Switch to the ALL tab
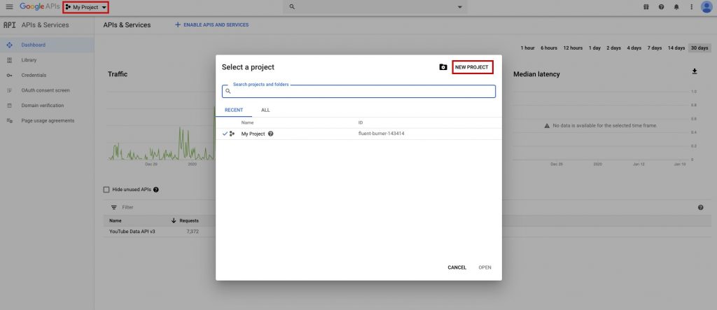This screenshot has width=717, height=310. 265,110
